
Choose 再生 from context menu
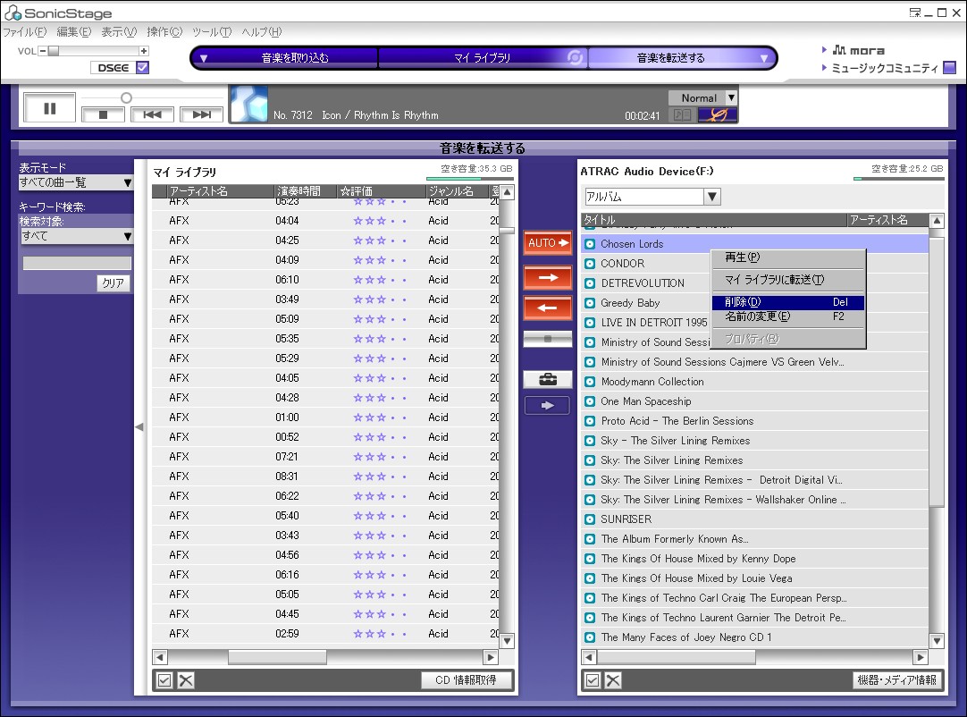pos(787,257)
